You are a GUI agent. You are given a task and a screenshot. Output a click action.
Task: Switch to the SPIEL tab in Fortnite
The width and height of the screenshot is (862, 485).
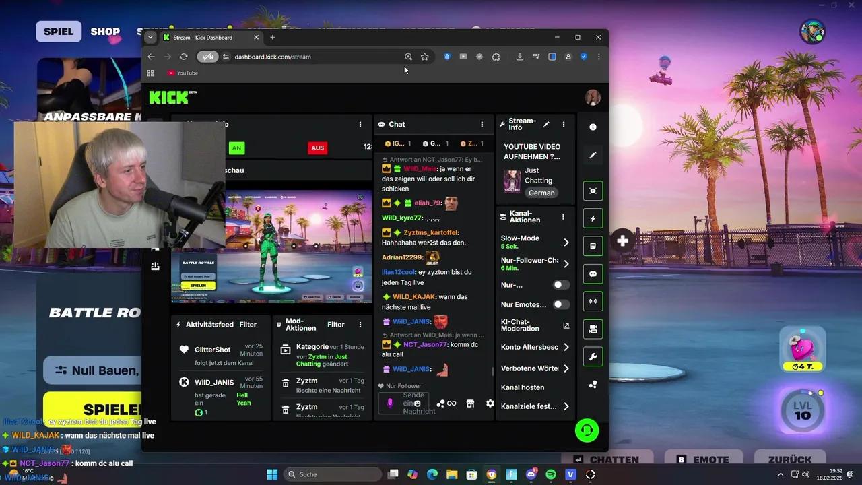coord(59,32)
